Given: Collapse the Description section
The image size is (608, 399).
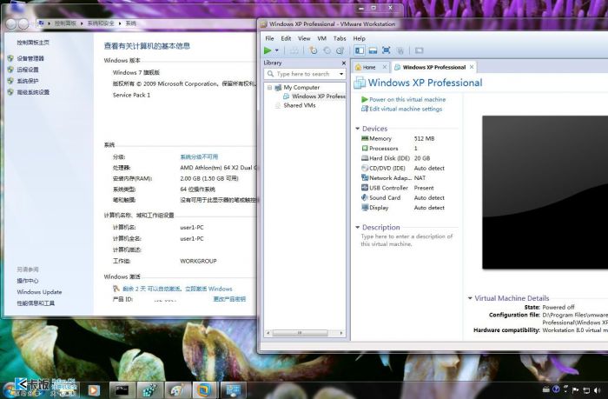Looking at the screenshot, I should tap(358, 227).
